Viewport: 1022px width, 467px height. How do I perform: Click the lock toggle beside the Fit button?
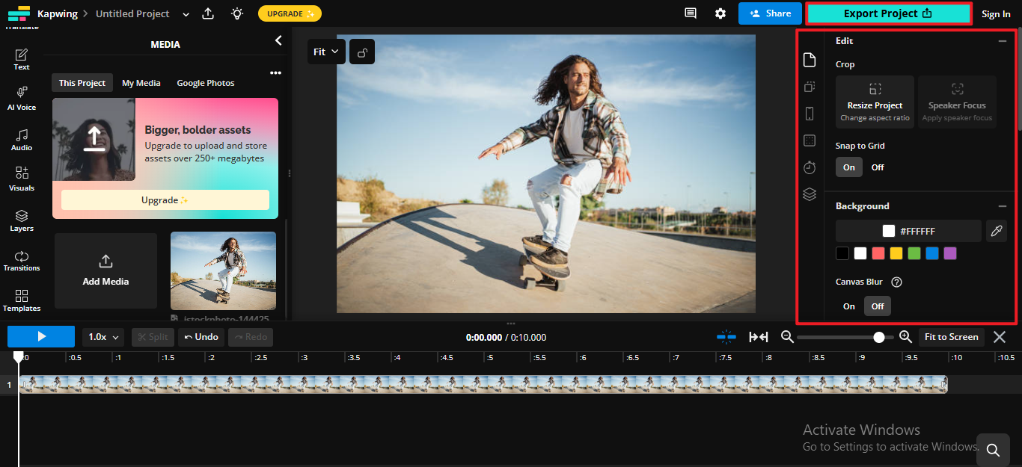(361, 51)
